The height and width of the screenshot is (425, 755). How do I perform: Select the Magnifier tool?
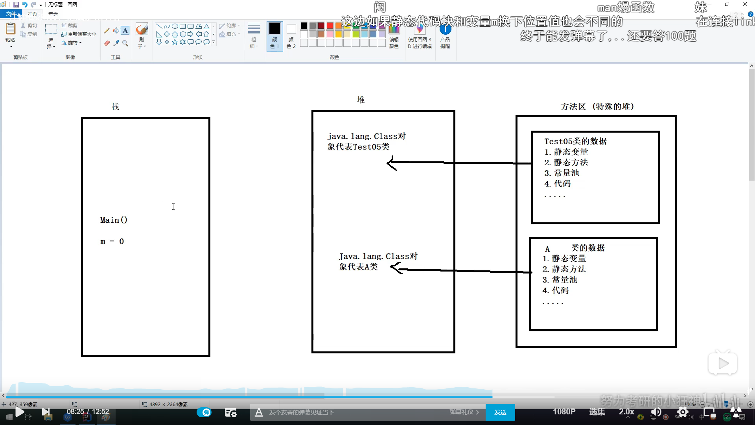click(x=125, y=43)
